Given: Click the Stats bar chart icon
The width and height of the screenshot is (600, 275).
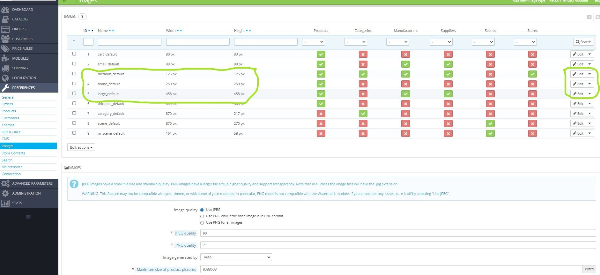Looking at the screenshot, I should click(5, 203).
